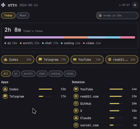The width and height of the screenshot is (140, 129).
Task: Click the refresh icon beside 09:57
Action: (x=120, y=5)
